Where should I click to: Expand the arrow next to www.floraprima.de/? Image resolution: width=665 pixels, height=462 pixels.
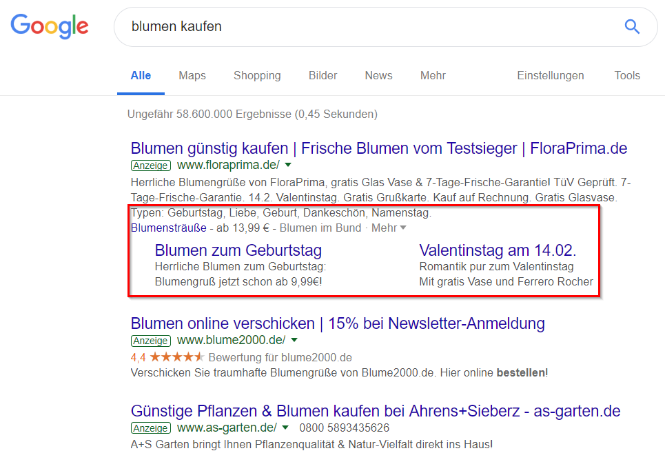pyautogui.click(x=288, y=165)
